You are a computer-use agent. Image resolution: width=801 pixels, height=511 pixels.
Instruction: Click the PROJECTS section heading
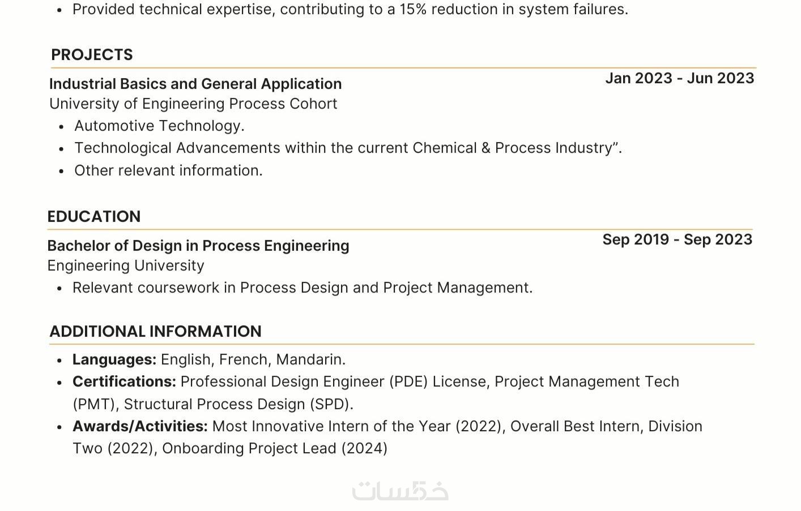coord(92,55)
